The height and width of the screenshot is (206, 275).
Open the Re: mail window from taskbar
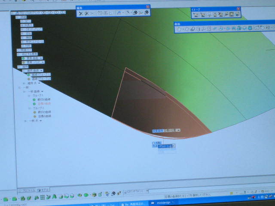(x=134, y=204)
